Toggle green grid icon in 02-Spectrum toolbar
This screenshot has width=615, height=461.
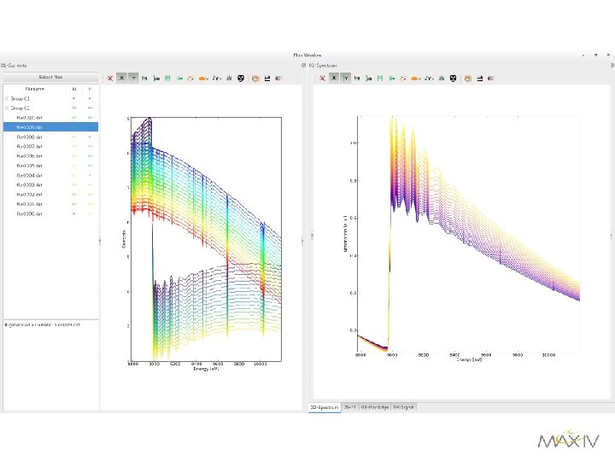point(380,79)
